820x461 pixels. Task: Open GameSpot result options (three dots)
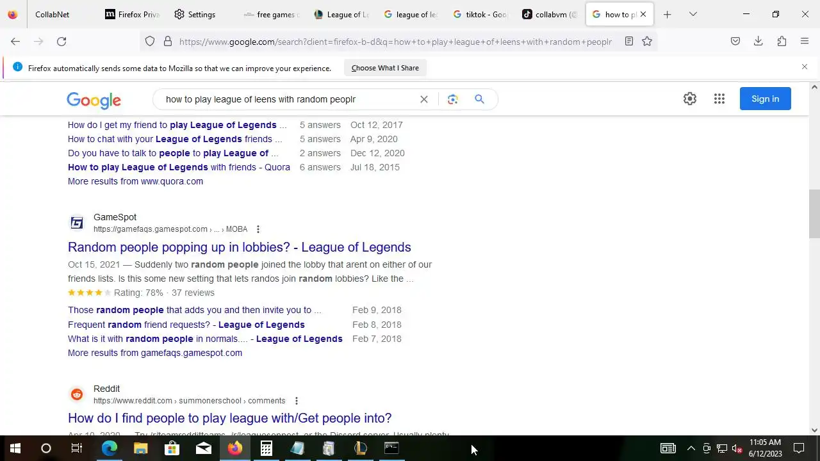(258, 229)
